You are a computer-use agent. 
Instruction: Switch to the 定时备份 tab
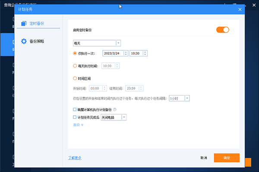(x=36, y=23)
